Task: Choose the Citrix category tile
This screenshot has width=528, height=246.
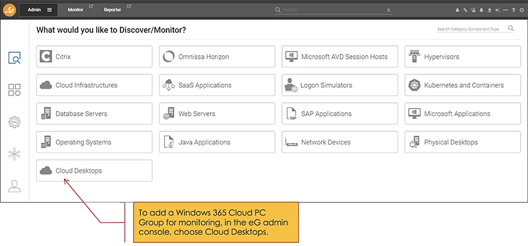Action: coord(94,56)
